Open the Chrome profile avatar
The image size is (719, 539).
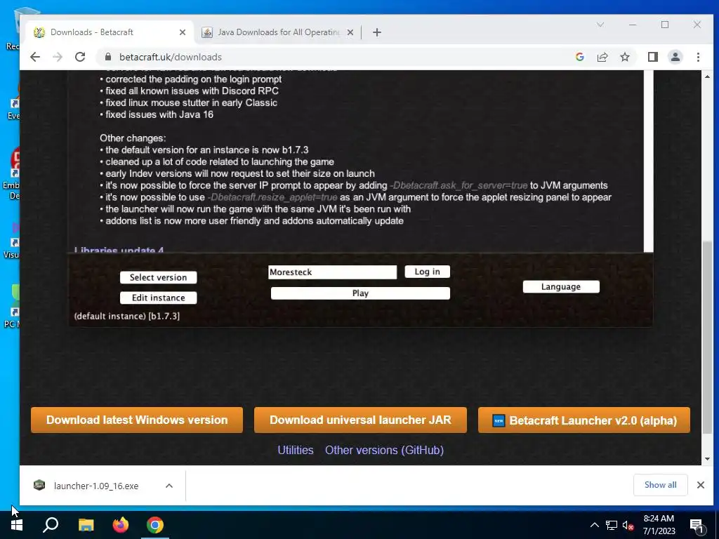tap(675, 57)
